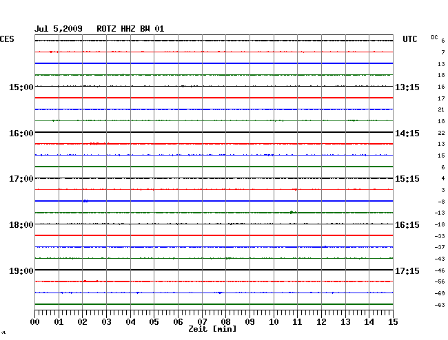Click minute tick label 09

tap(250, 321)
